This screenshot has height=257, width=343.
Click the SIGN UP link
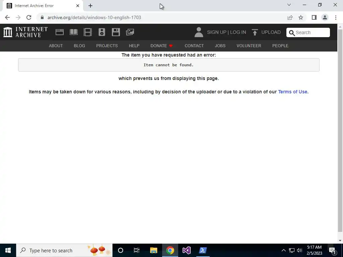[217, 32]
